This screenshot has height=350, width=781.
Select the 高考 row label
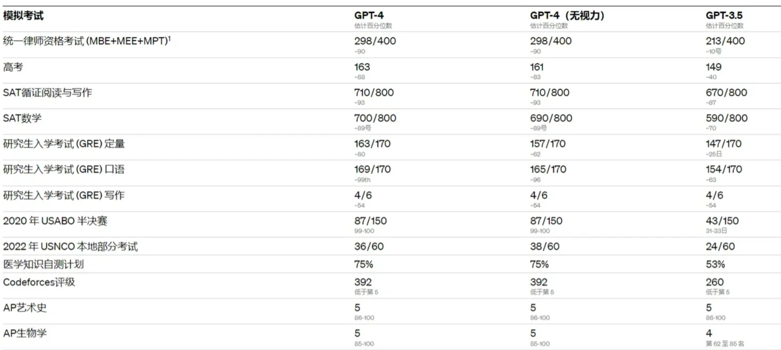13,67
